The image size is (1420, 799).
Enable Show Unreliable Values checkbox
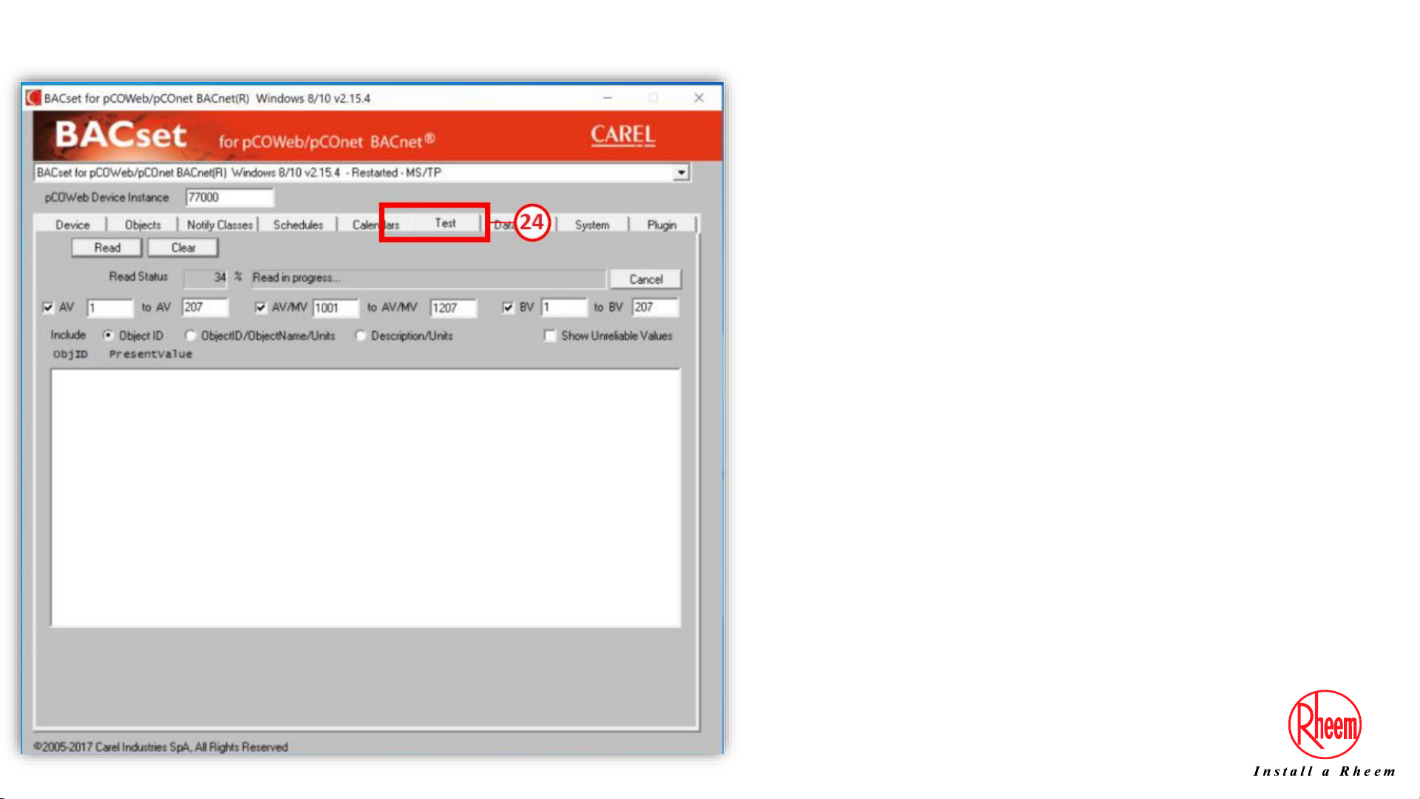coord(549,336)
